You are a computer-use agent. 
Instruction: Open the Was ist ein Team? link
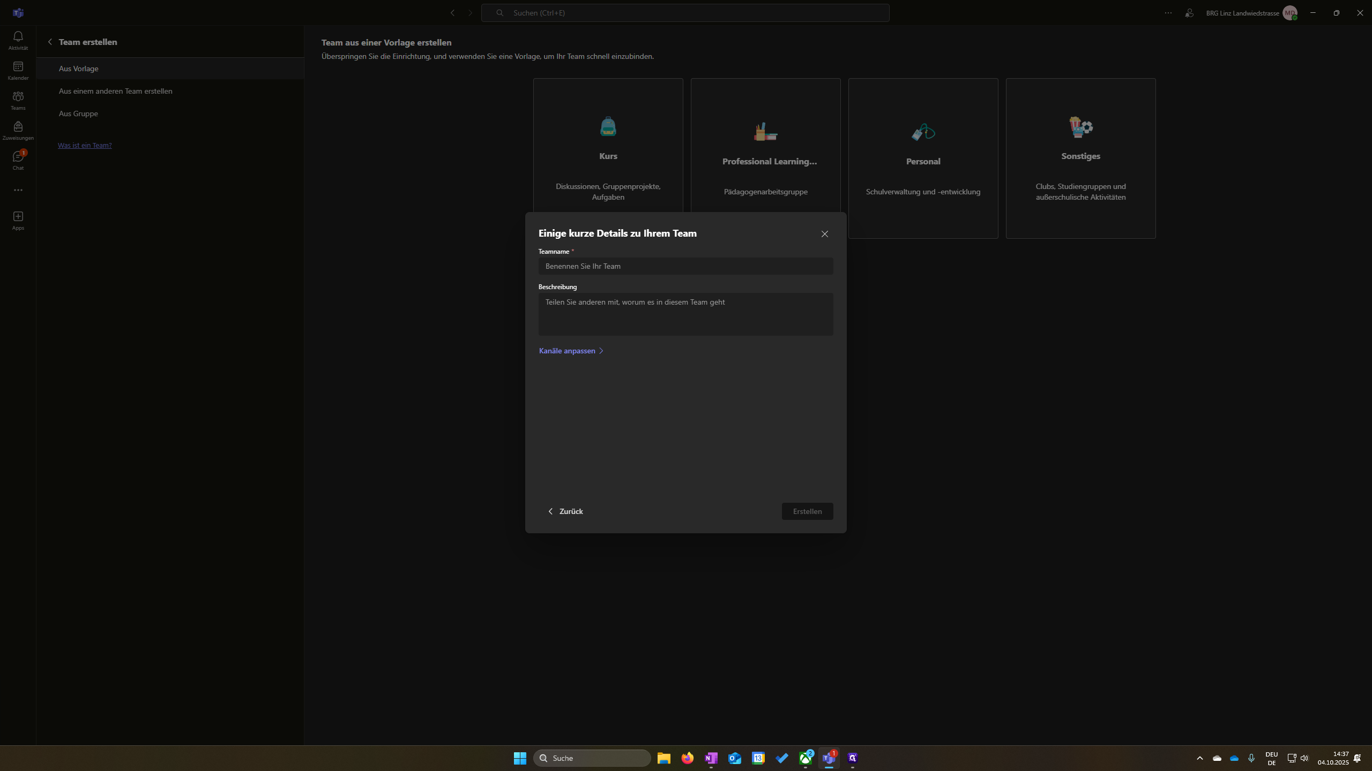coord(85,145)
